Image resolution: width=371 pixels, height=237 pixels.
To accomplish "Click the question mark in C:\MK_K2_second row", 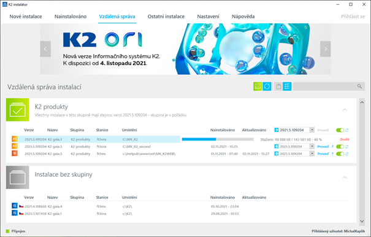I will (332, 147).
